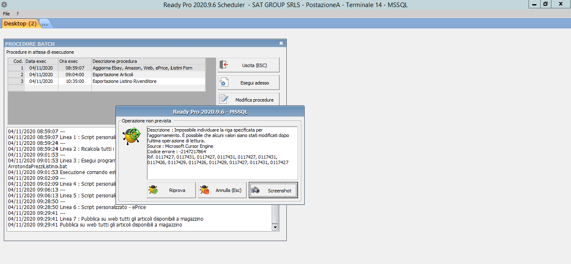Click the error description text box
The image size is (571, 264).
tap(222, 153)
